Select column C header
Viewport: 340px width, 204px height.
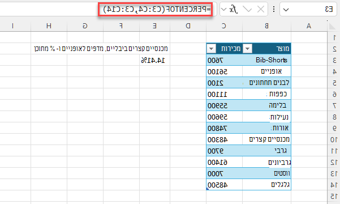point(224,26)
